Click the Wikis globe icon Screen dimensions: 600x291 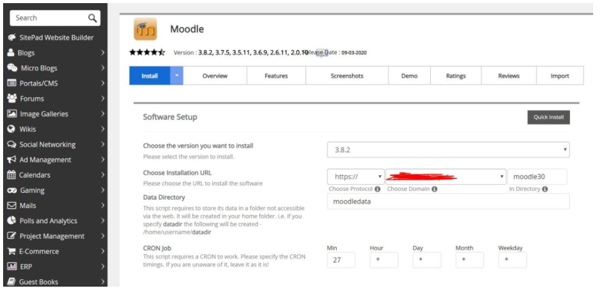(11, 129)
